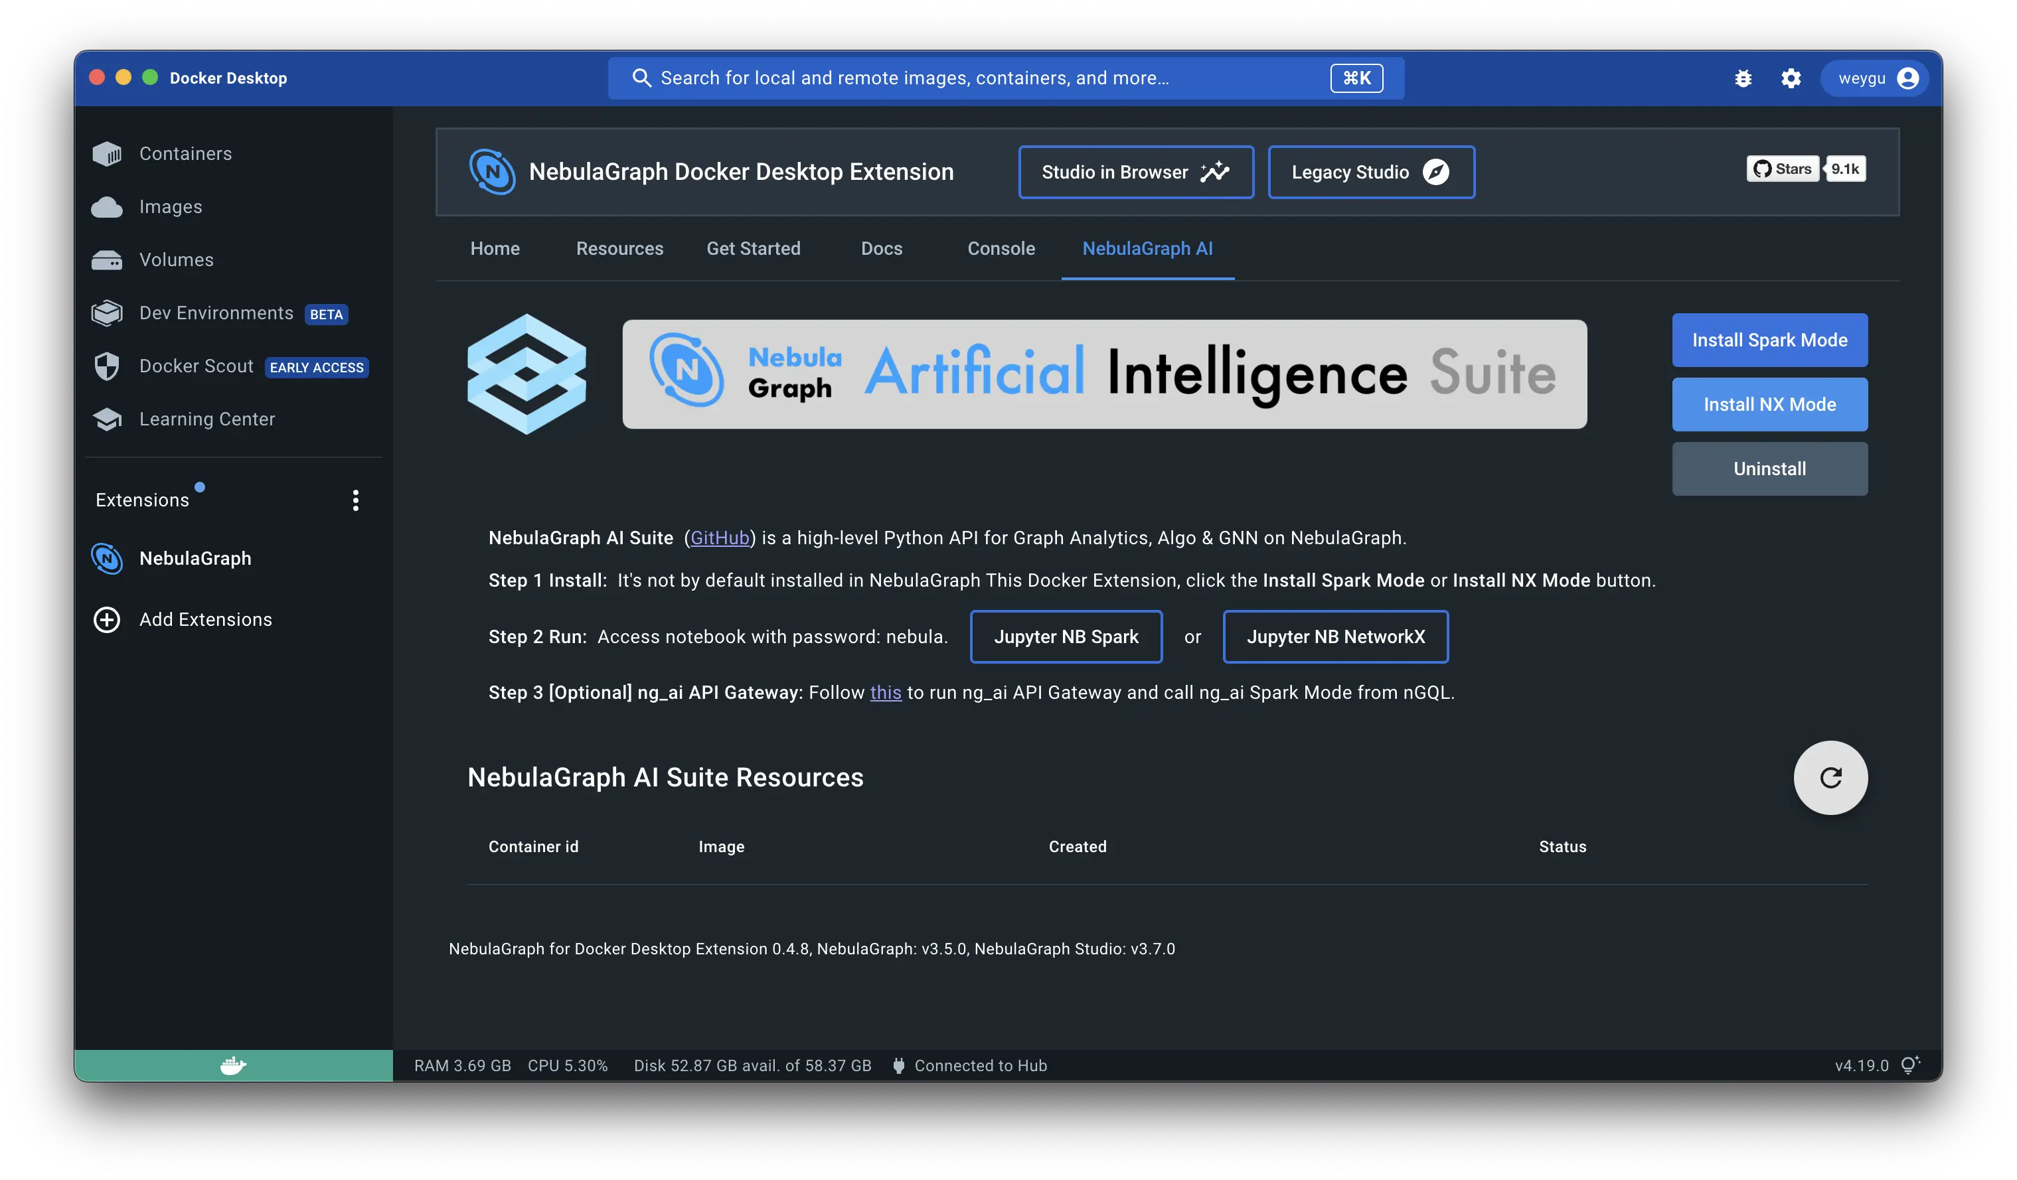Select the NebulaGraph AI tab
This screenshot has width=2017, height=1180.
tap(1147, 248)
